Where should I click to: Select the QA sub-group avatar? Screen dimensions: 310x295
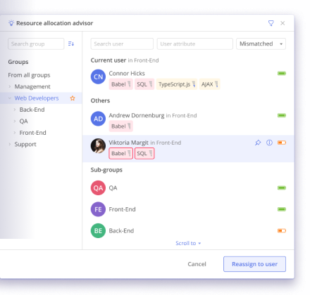tap(98, 188)
